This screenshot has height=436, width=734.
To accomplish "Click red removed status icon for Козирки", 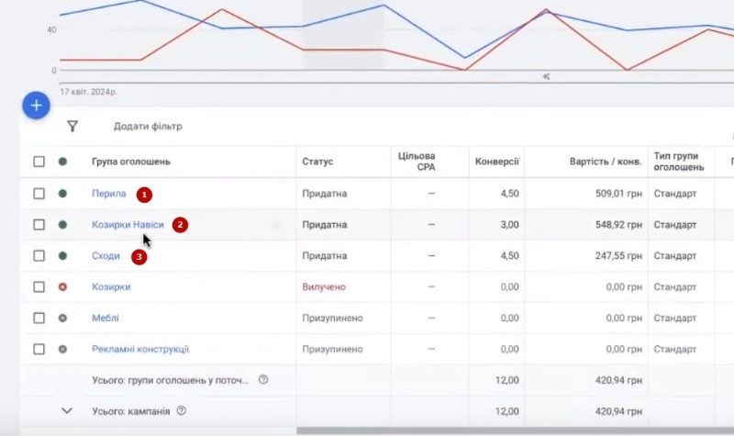I will 62,287.
